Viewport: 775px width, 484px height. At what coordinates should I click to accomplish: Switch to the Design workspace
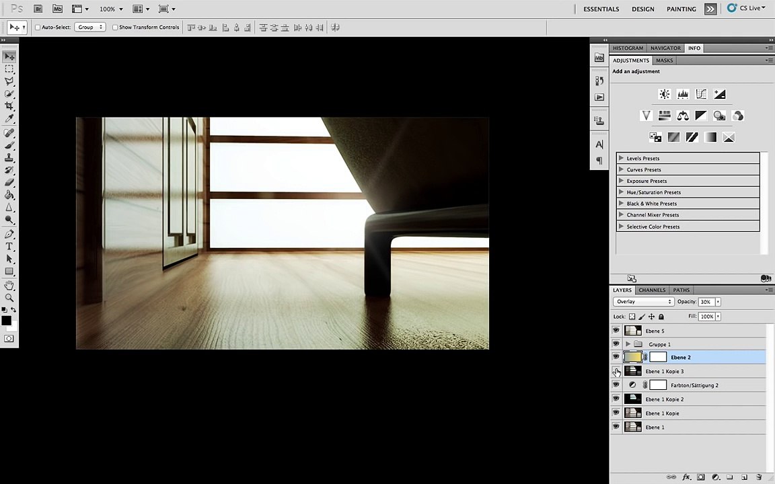(643, 9)
